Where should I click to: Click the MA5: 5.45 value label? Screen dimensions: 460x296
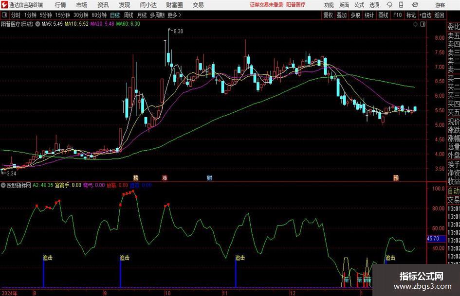click(52, 24)
